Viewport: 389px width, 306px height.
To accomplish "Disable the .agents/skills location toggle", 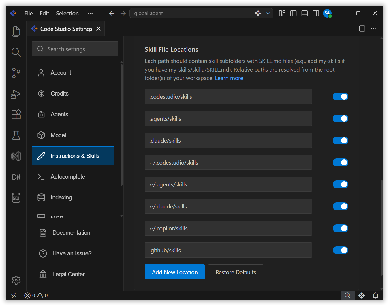I will 341,119.
